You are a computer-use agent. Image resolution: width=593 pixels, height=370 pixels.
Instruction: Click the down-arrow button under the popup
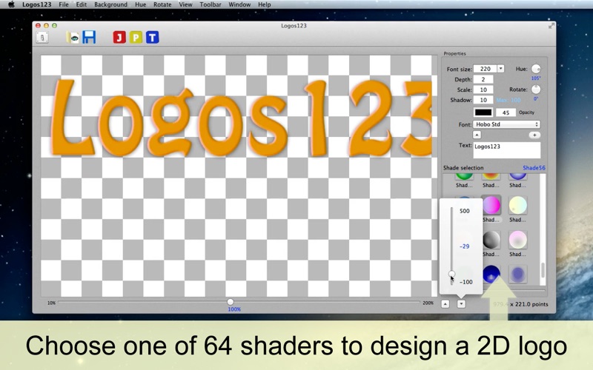tap(461, 304)
